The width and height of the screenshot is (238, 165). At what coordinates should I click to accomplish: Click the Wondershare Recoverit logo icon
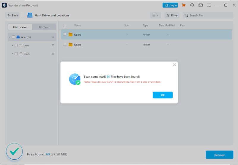[4, 5]
